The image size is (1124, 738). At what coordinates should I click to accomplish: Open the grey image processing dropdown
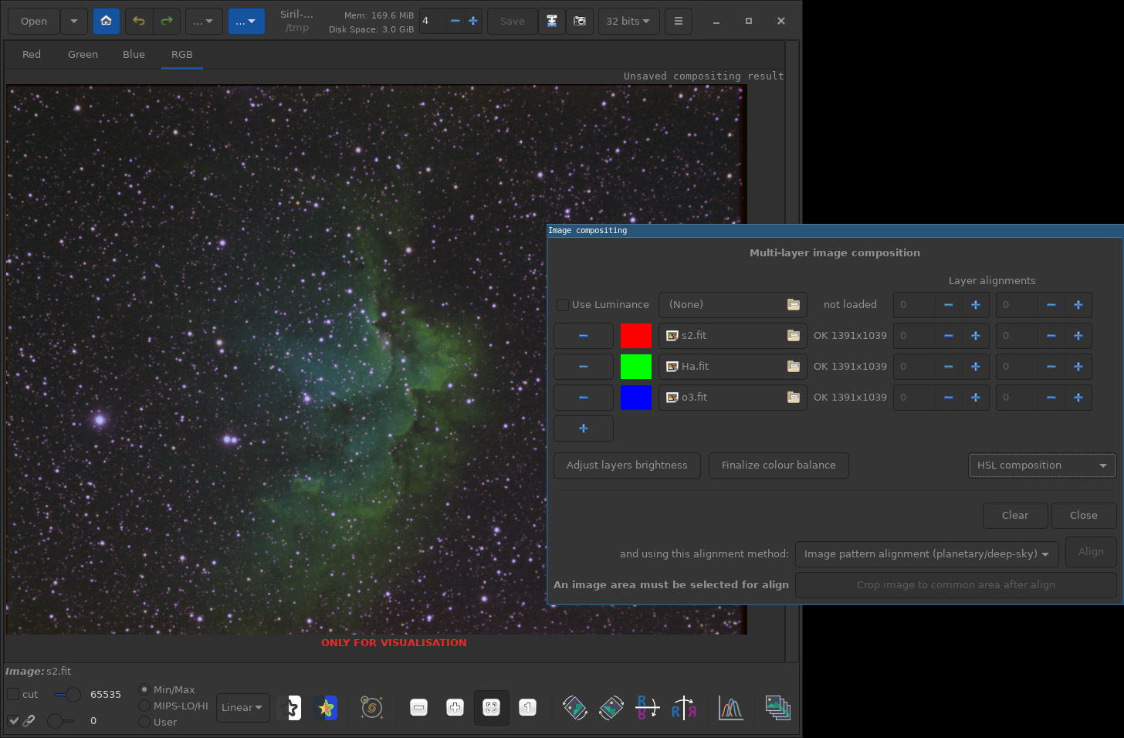pos(204,21)
